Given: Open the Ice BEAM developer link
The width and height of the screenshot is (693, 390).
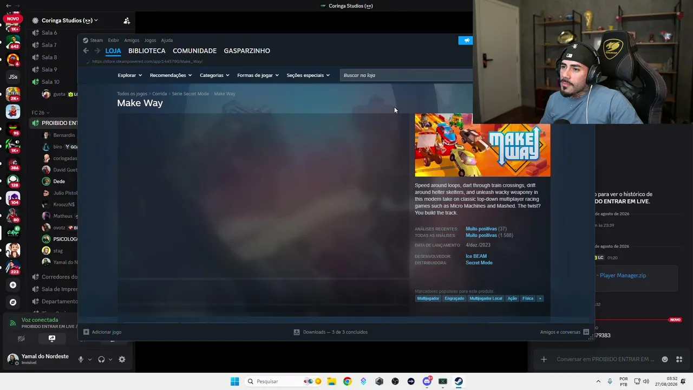Looking at the screenshot, I should pyautogui.click(x=476, y=256).
